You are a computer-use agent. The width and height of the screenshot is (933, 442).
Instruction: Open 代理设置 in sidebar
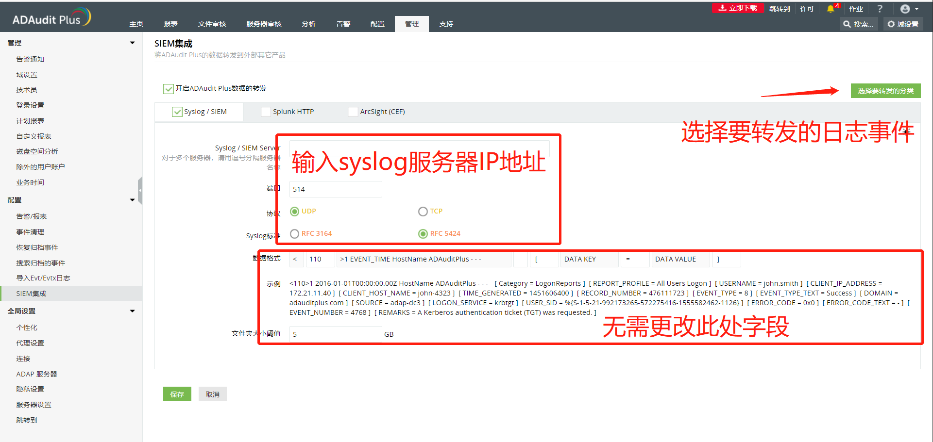click(30, 343)
